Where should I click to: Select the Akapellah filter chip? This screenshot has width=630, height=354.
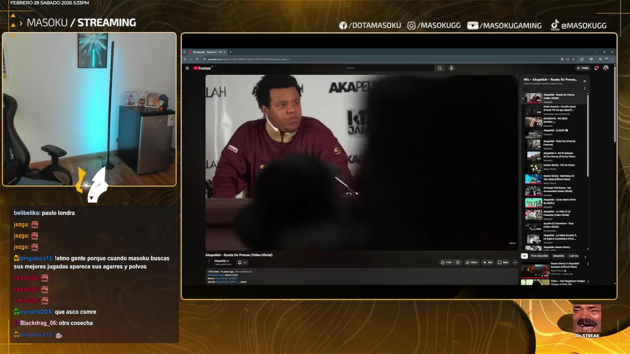559,256
